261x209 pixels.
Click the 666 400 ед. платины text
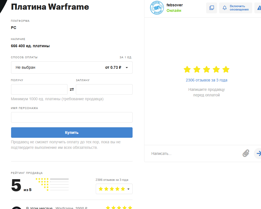(x=30, y=46)
